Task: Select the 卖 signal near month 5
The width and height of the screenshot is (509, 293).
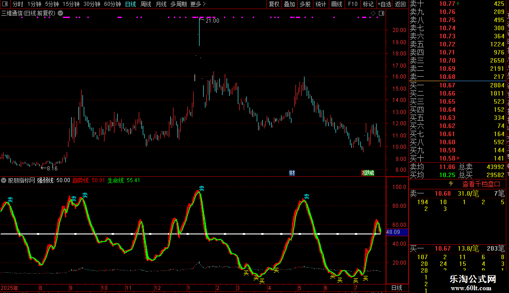Action: (x=306, y=197)
